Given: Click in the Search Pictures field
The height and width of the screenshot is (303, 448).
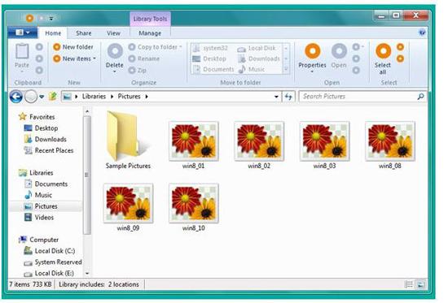Looking at the screenshot, I should (x=358, y=97).
